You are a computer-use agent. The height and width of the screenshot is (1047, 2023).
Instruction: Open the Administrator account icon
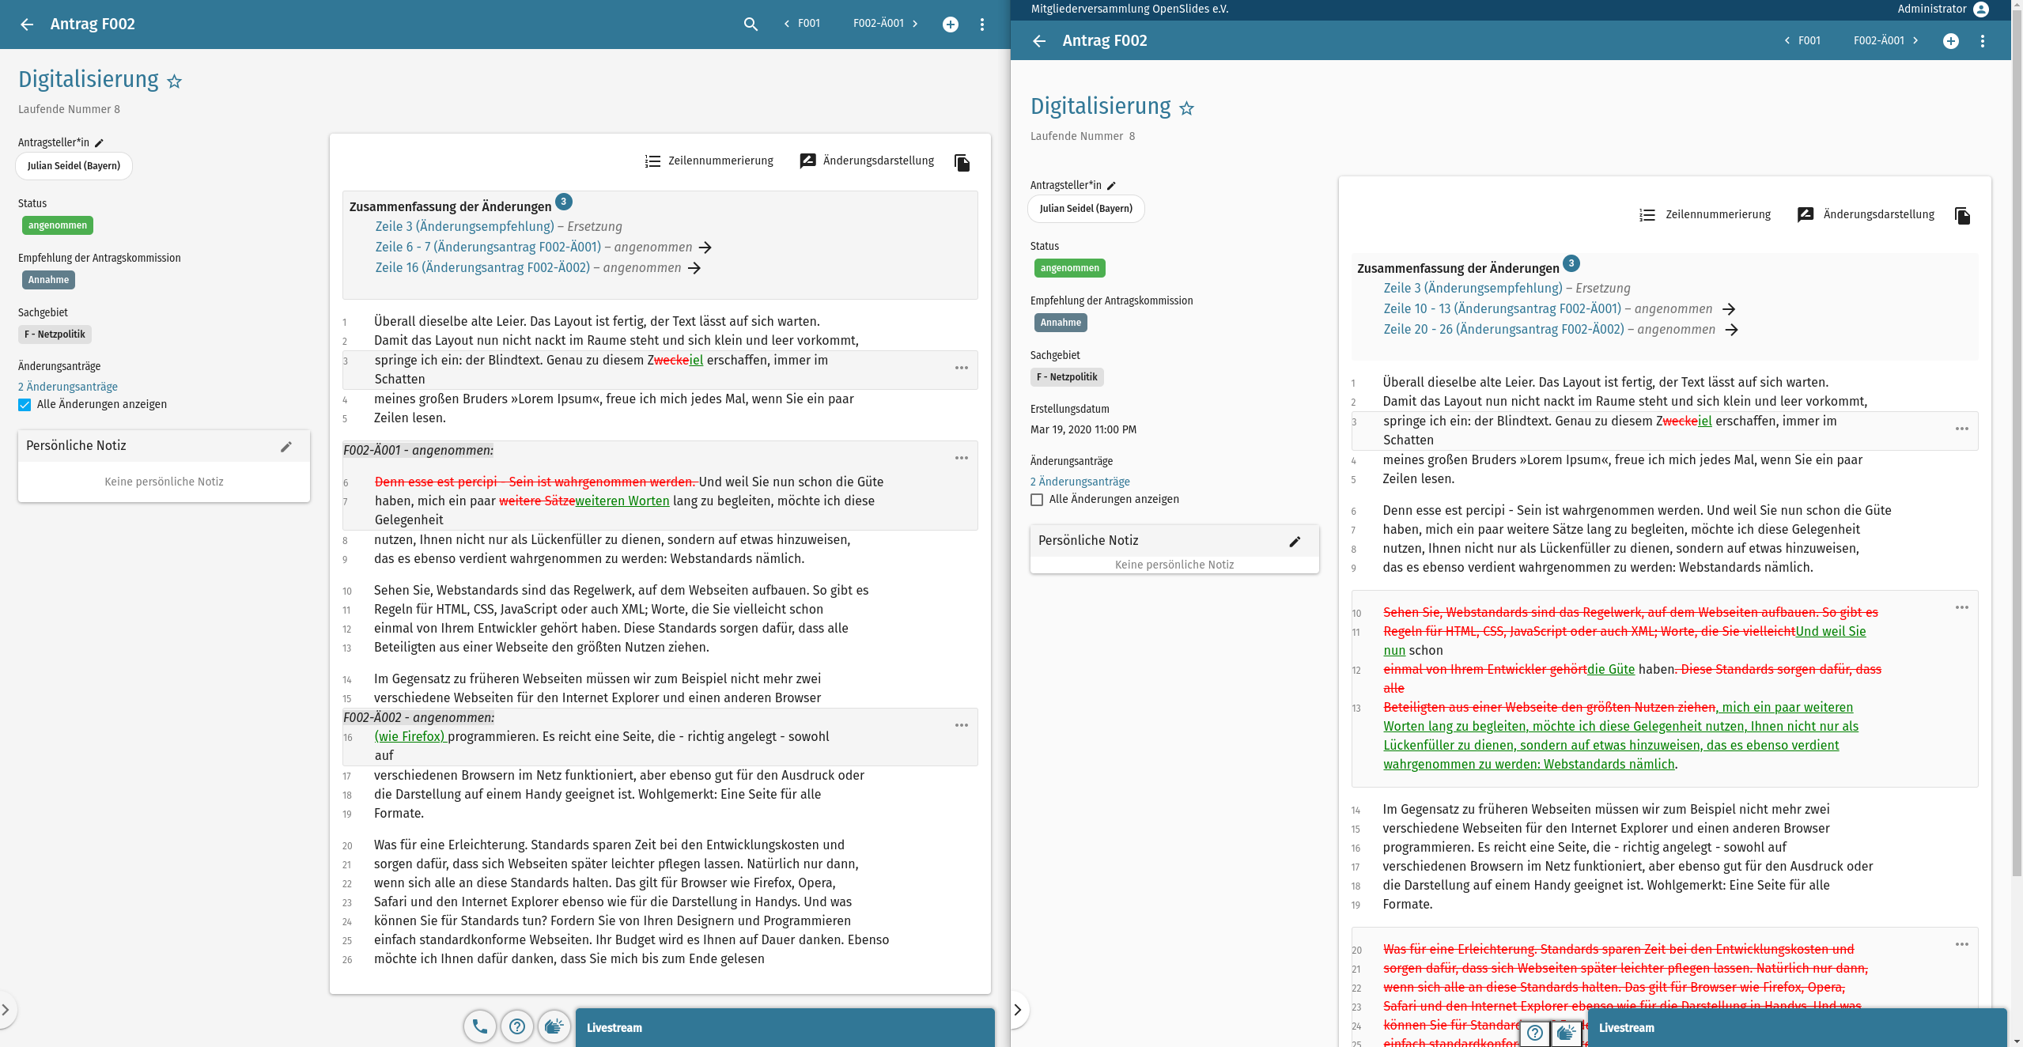coord(1982,9)
